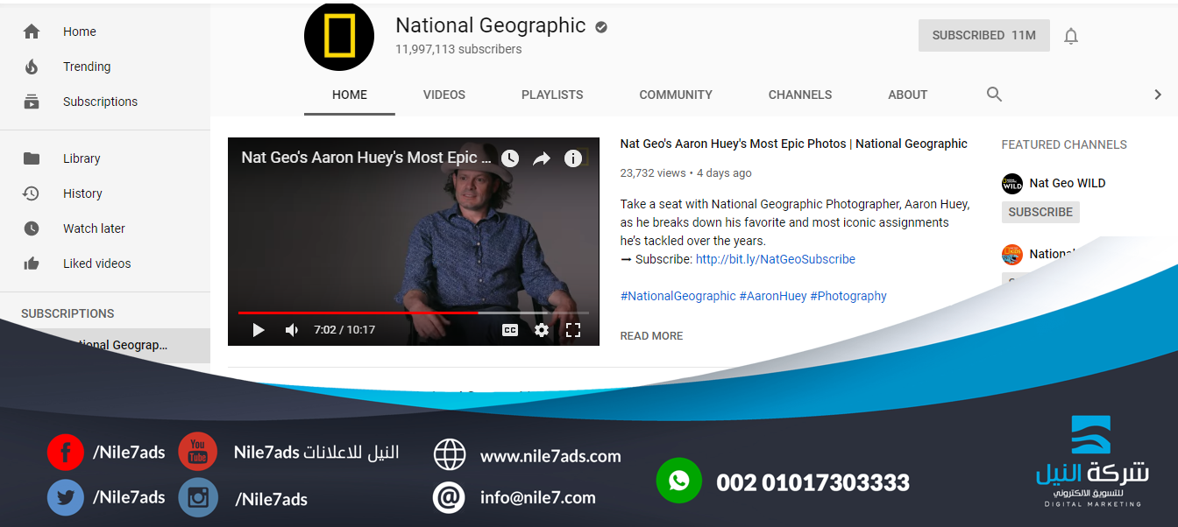
Task: Click the Facebook icon in the Nile7ads banner
Action: coord(66,453)
